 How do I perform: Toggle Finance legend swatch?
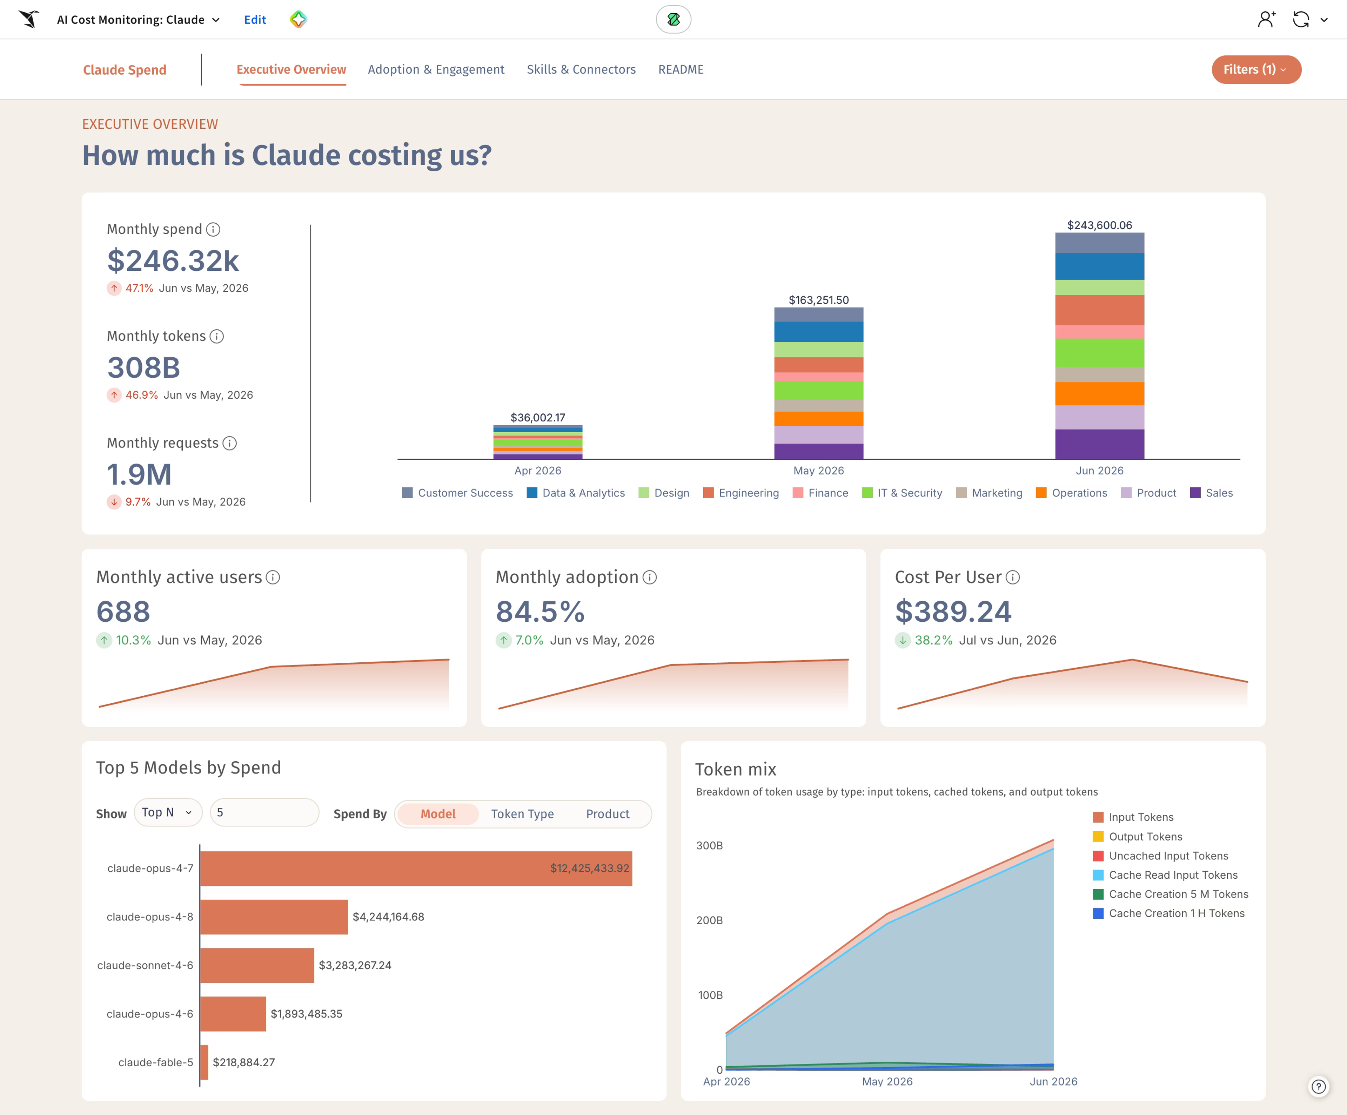click(x=798, y=493)
